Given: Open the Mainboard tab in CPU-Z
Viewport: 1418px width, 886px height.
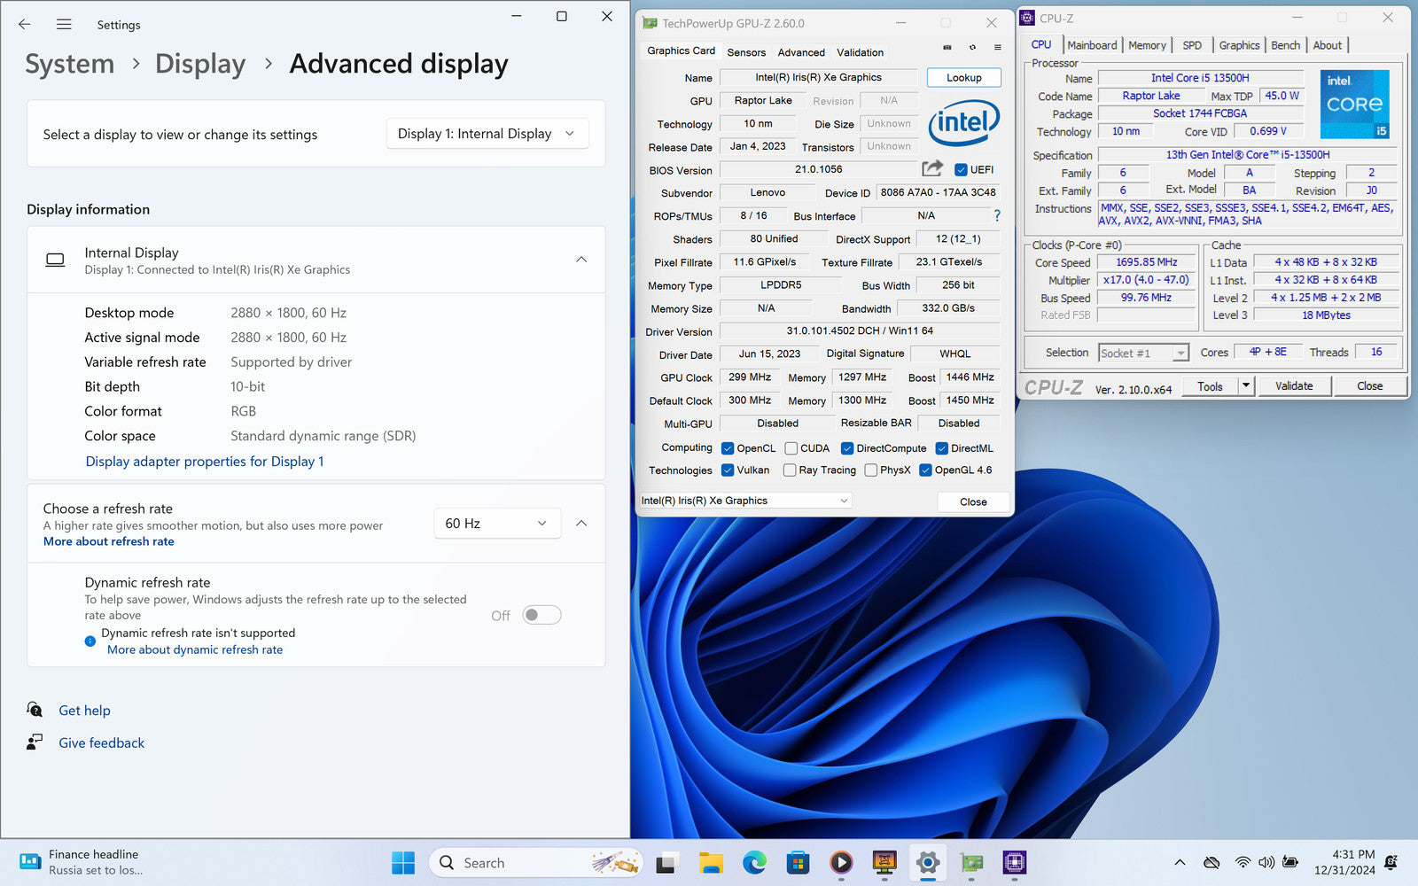Looking at the screenshot, I should click(1092, 45).
